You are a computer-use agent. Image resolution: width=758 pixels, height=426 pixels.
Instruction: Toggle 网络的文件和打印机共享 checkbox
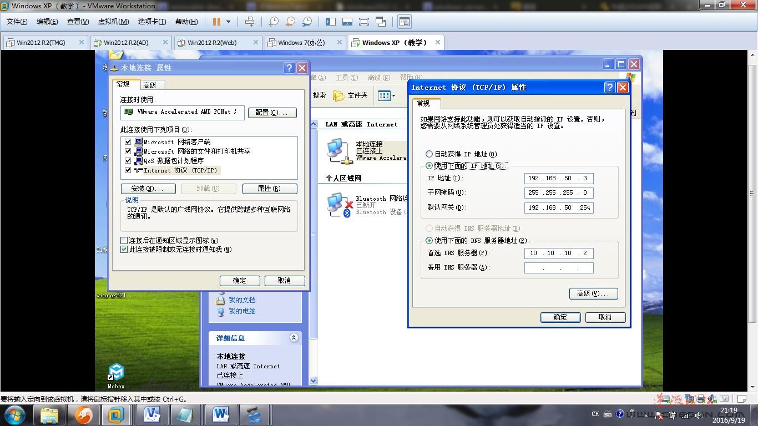128,151
